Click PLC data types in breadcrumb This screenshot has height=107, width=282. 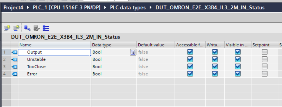128,8
